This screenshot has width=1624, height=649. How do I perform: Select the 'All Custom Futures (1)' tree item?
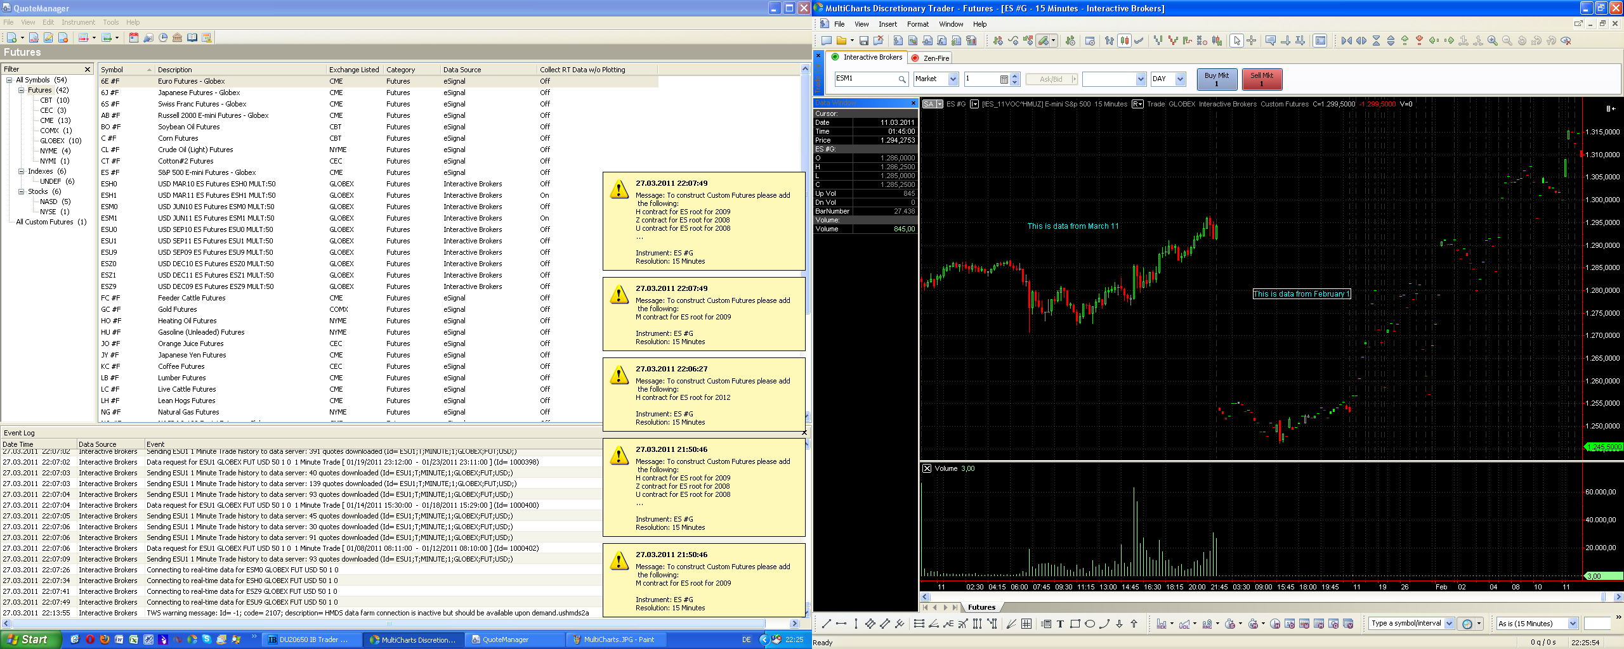51,222
